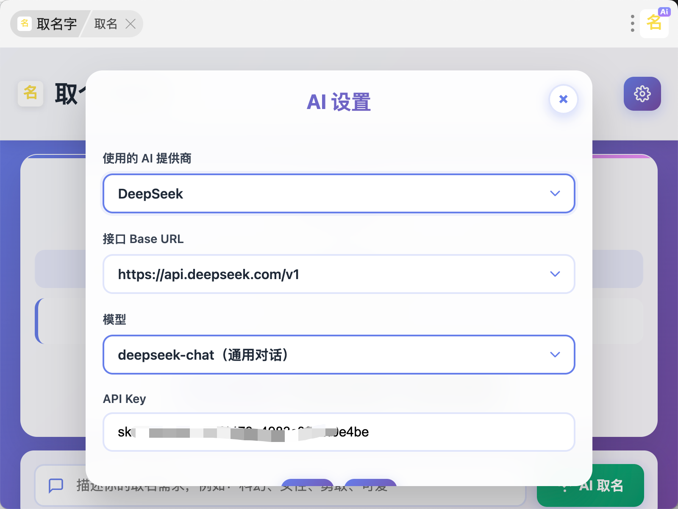Click the 接口 Base URL label

[x=143, y=239]
